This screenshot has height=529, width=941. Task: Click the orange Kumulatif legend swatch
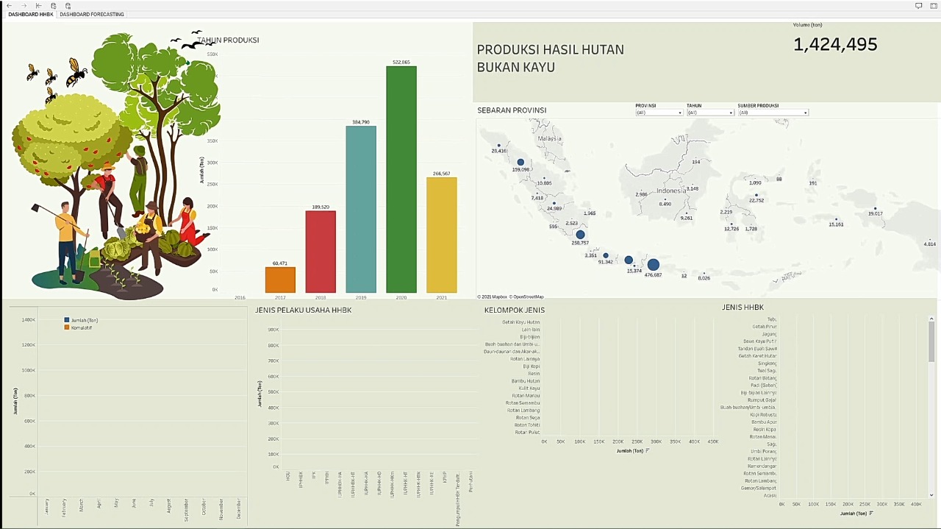pos(67,327)
